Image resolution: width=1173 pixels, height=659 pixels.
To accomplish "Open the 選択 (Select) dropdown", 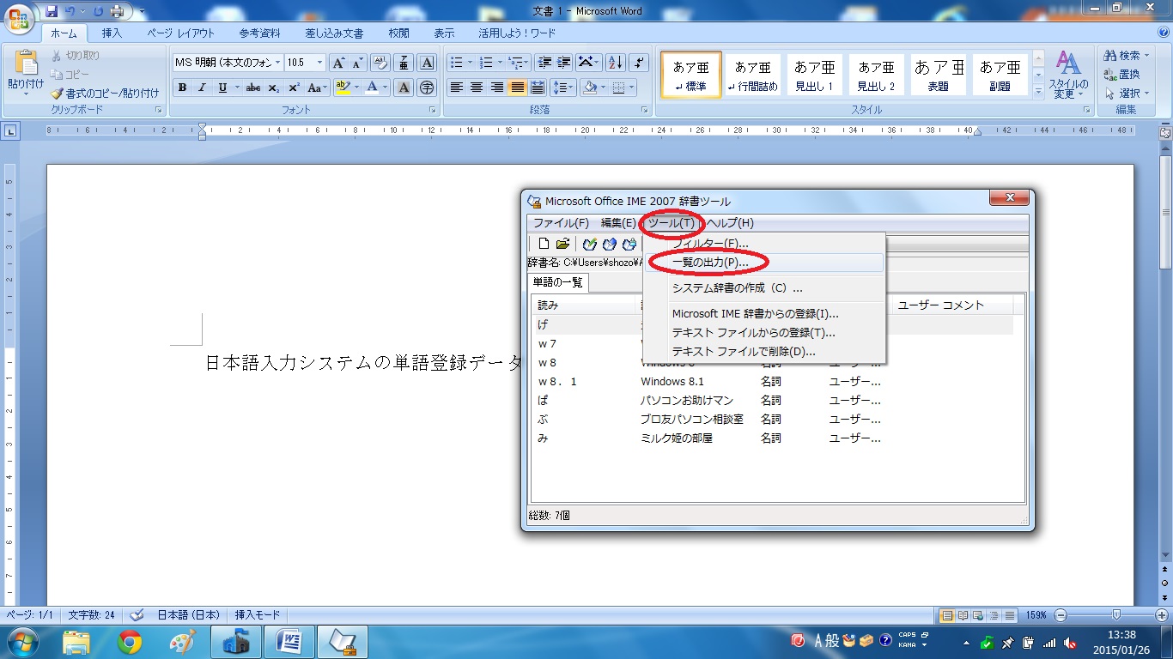I will (1127, 94).
